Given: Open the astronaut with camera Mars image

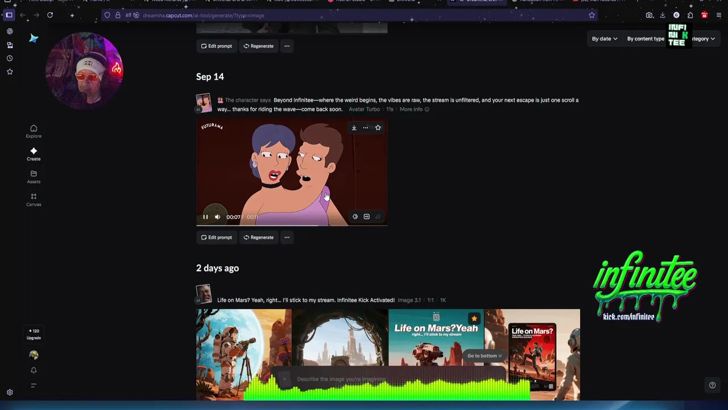Looking at the screenshot, I should (x=244, y=354).
